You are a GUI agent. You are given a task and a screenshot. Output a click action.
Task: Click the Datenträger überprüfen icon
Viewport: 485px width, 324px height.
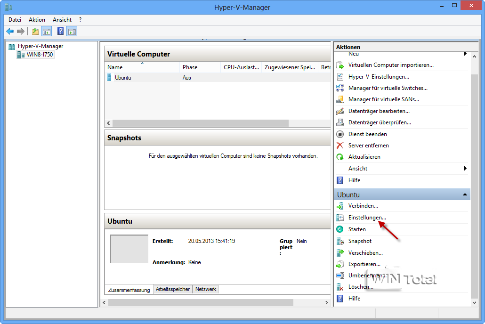tap(340, 122)
